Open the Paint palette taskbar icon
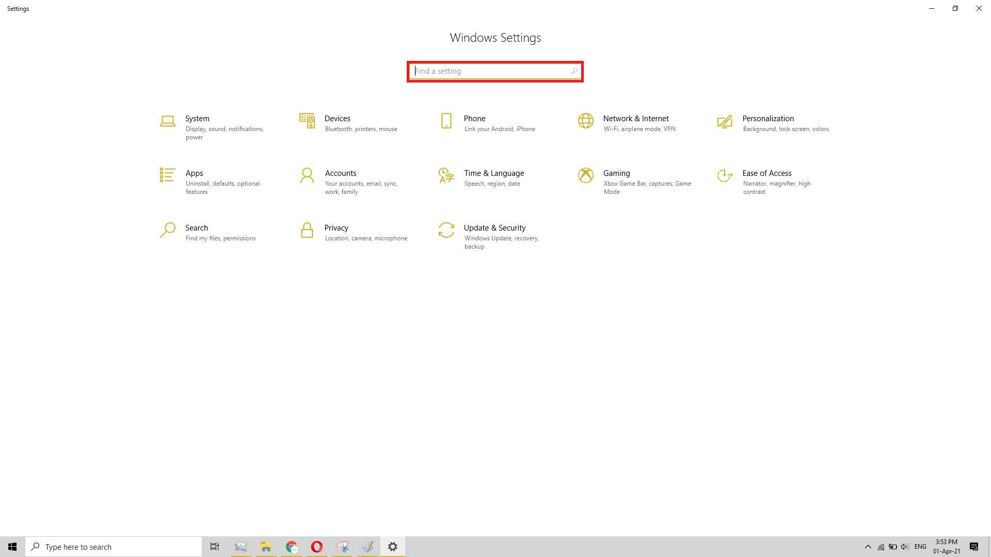This screenshot has width=991, height=557. [x=367, y=547]
